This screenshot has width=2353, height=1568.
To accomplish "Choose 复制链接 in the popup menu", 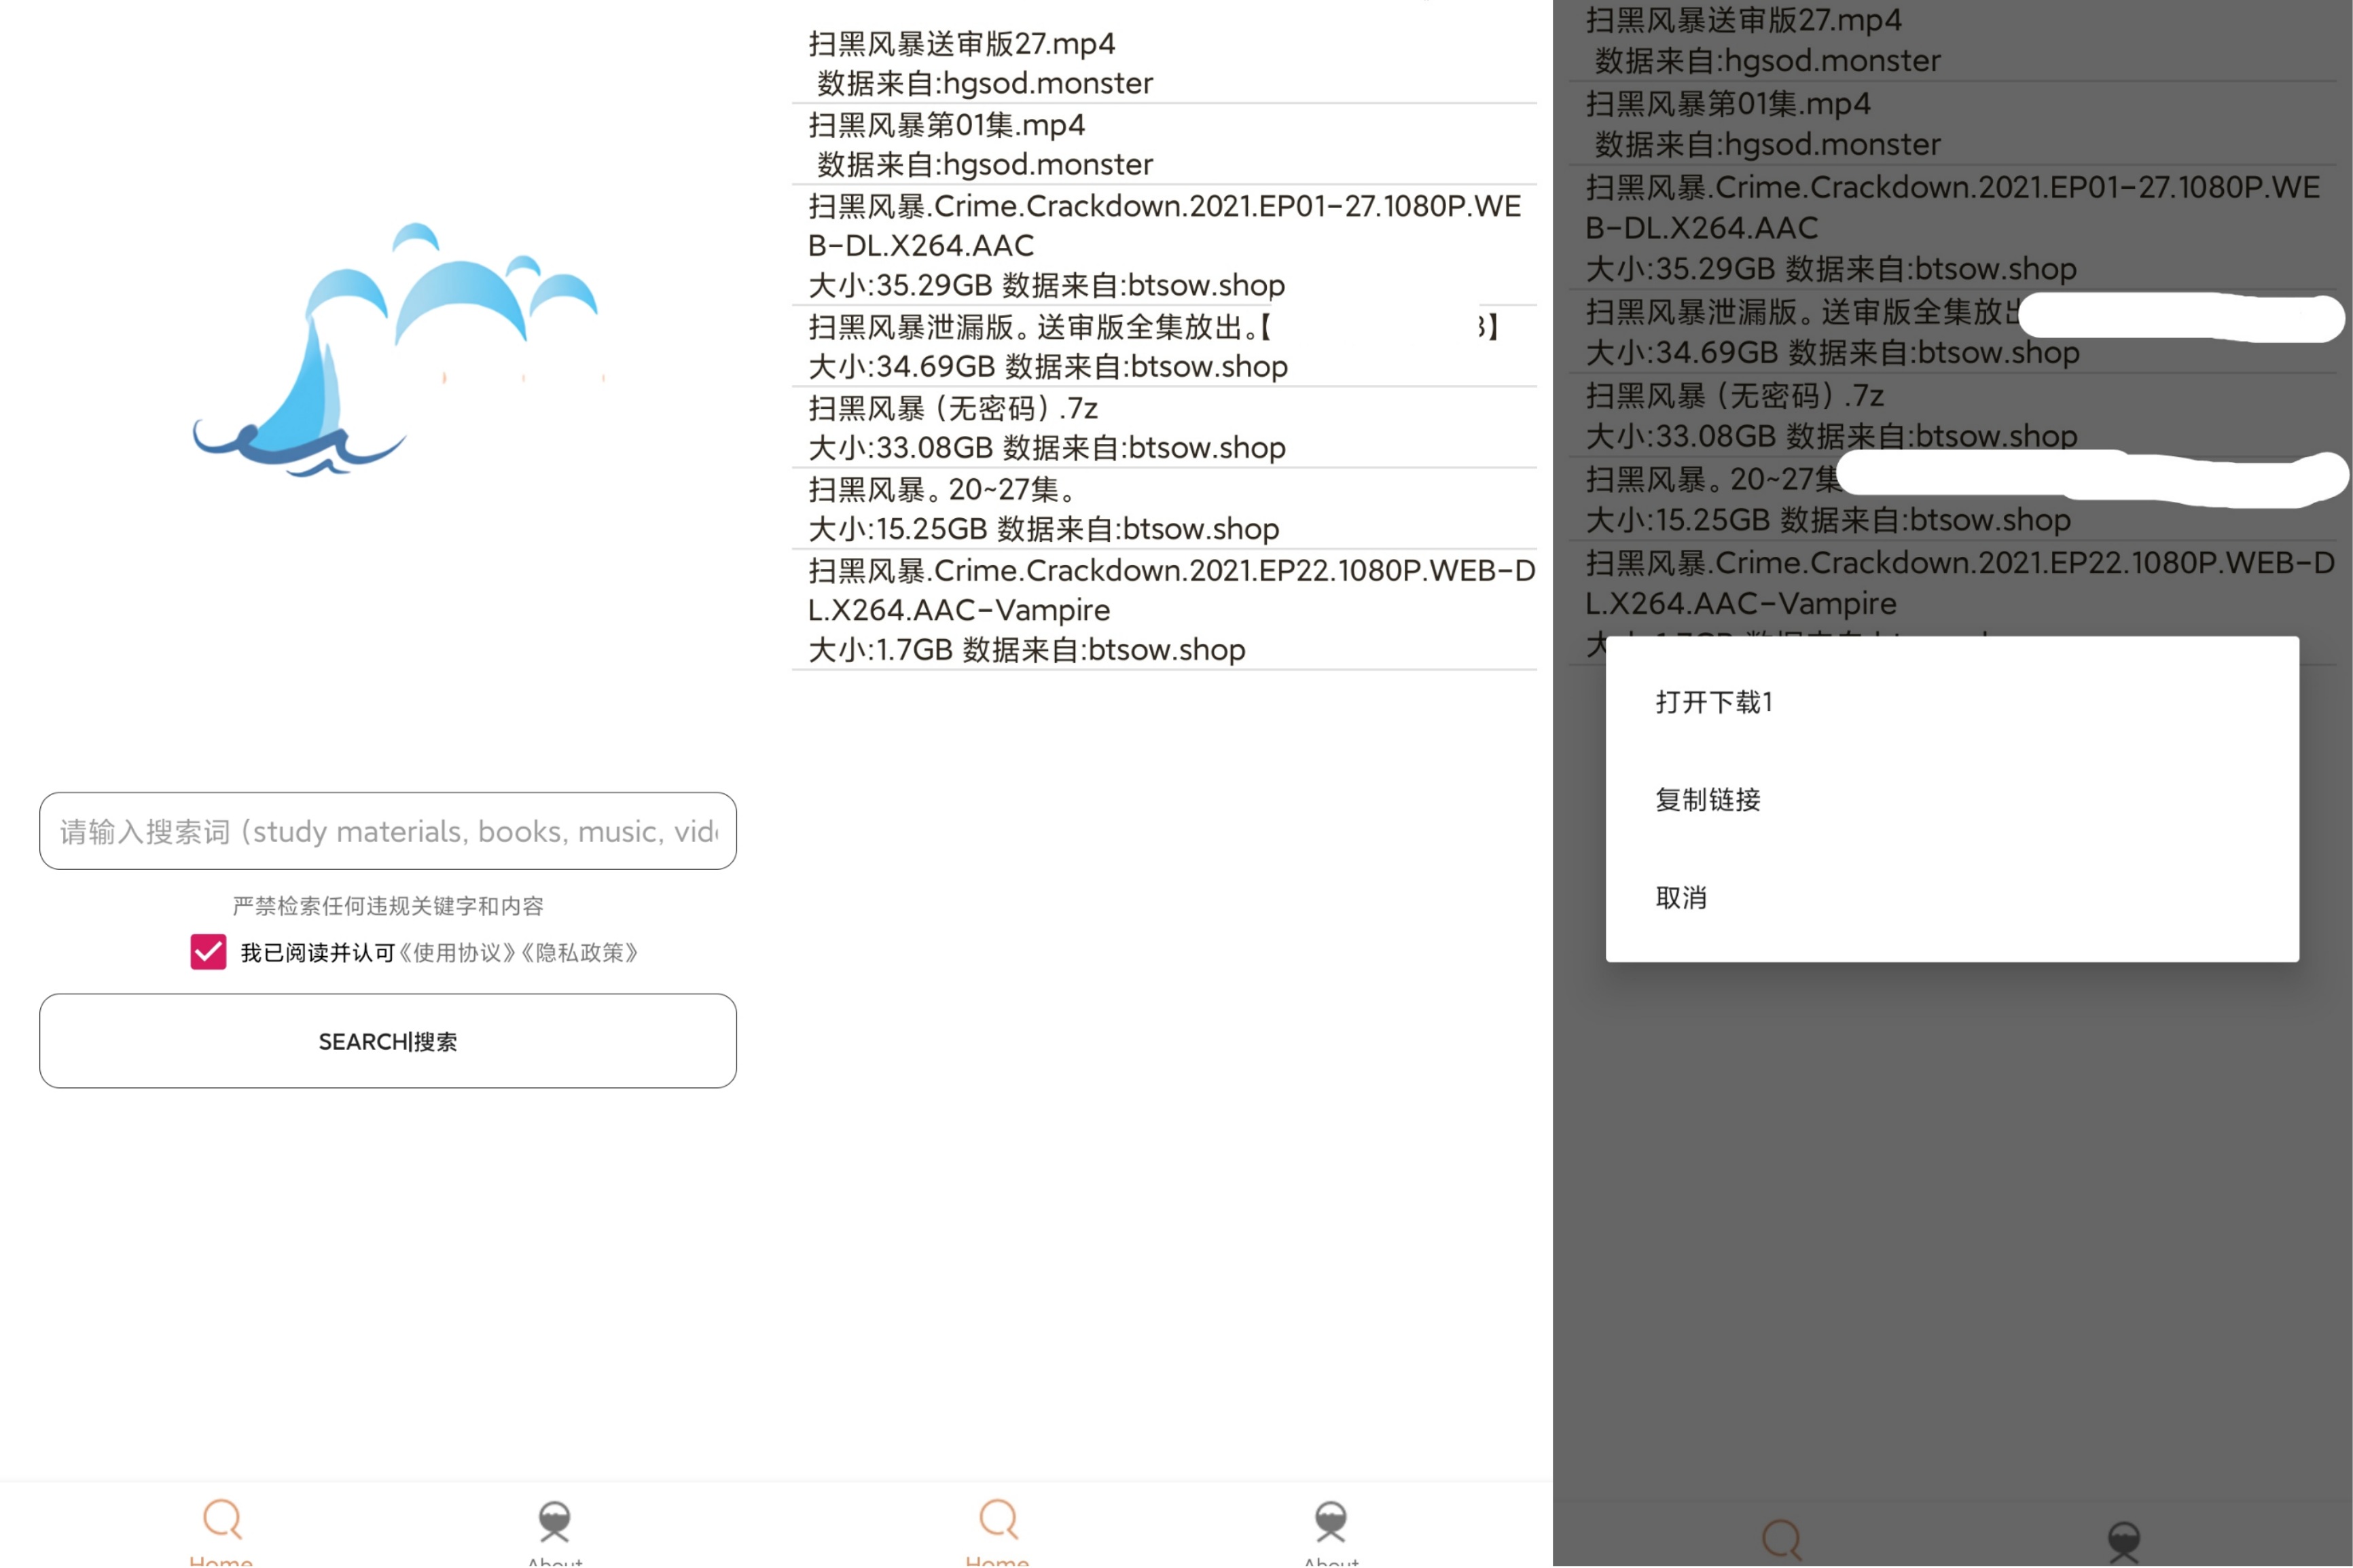I will (x=1708, y=800).
